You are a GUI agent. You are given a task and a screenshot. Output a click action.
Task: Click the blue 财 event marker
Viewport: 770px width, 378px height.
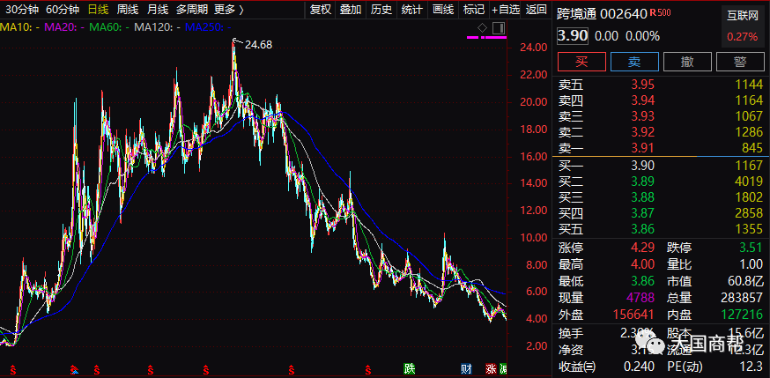pyautogui.click(x=465, y=368)
